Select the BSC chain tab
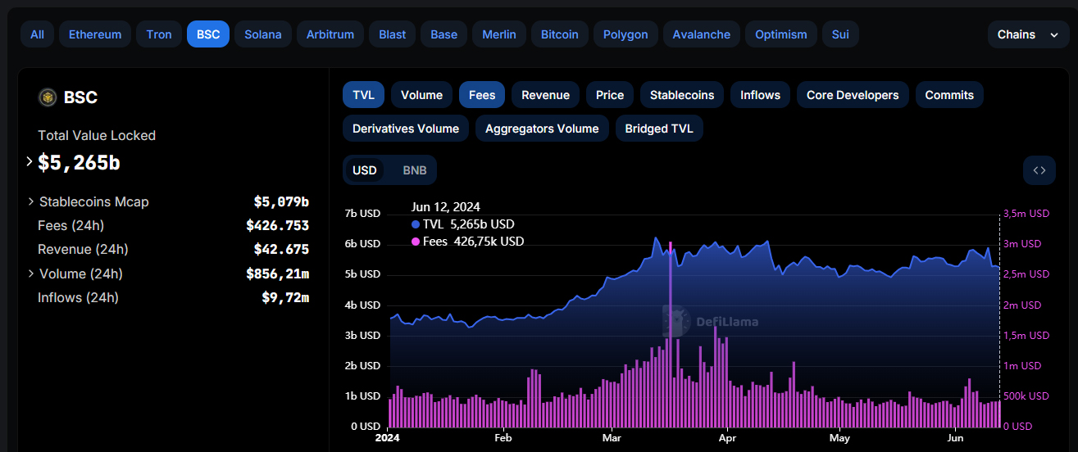This screenshot has height=452, width=1078. point(208,34)
